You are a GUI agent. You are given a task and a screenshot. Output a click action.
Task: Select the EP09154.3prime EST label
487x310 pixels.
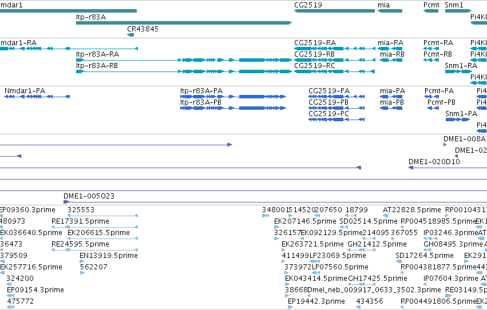point(35,290)
